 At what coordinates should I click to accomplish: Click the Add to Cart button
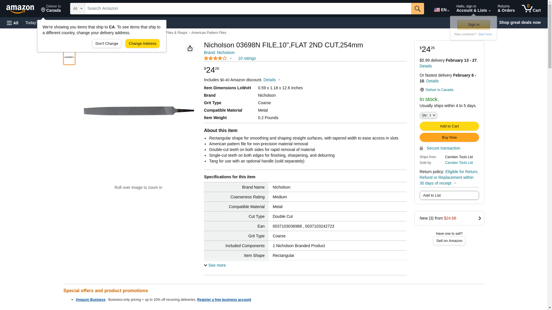pos(449,126)
